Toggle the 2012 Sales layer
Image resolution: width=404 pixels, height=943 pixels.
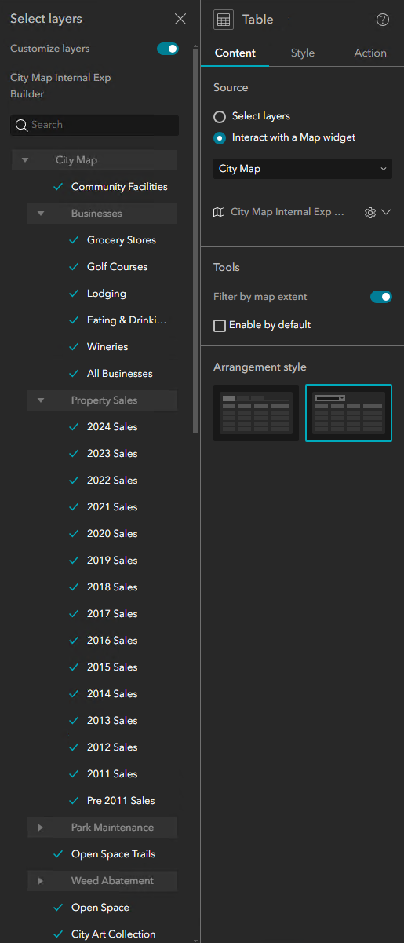coord(74,747)
